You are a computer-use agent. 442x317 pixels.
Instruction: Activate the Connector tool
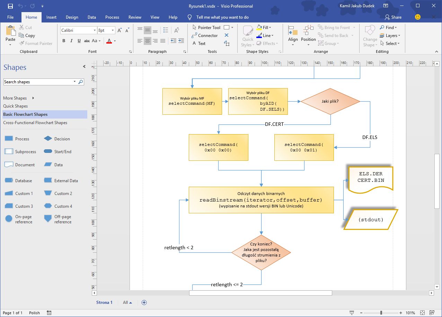204,36
